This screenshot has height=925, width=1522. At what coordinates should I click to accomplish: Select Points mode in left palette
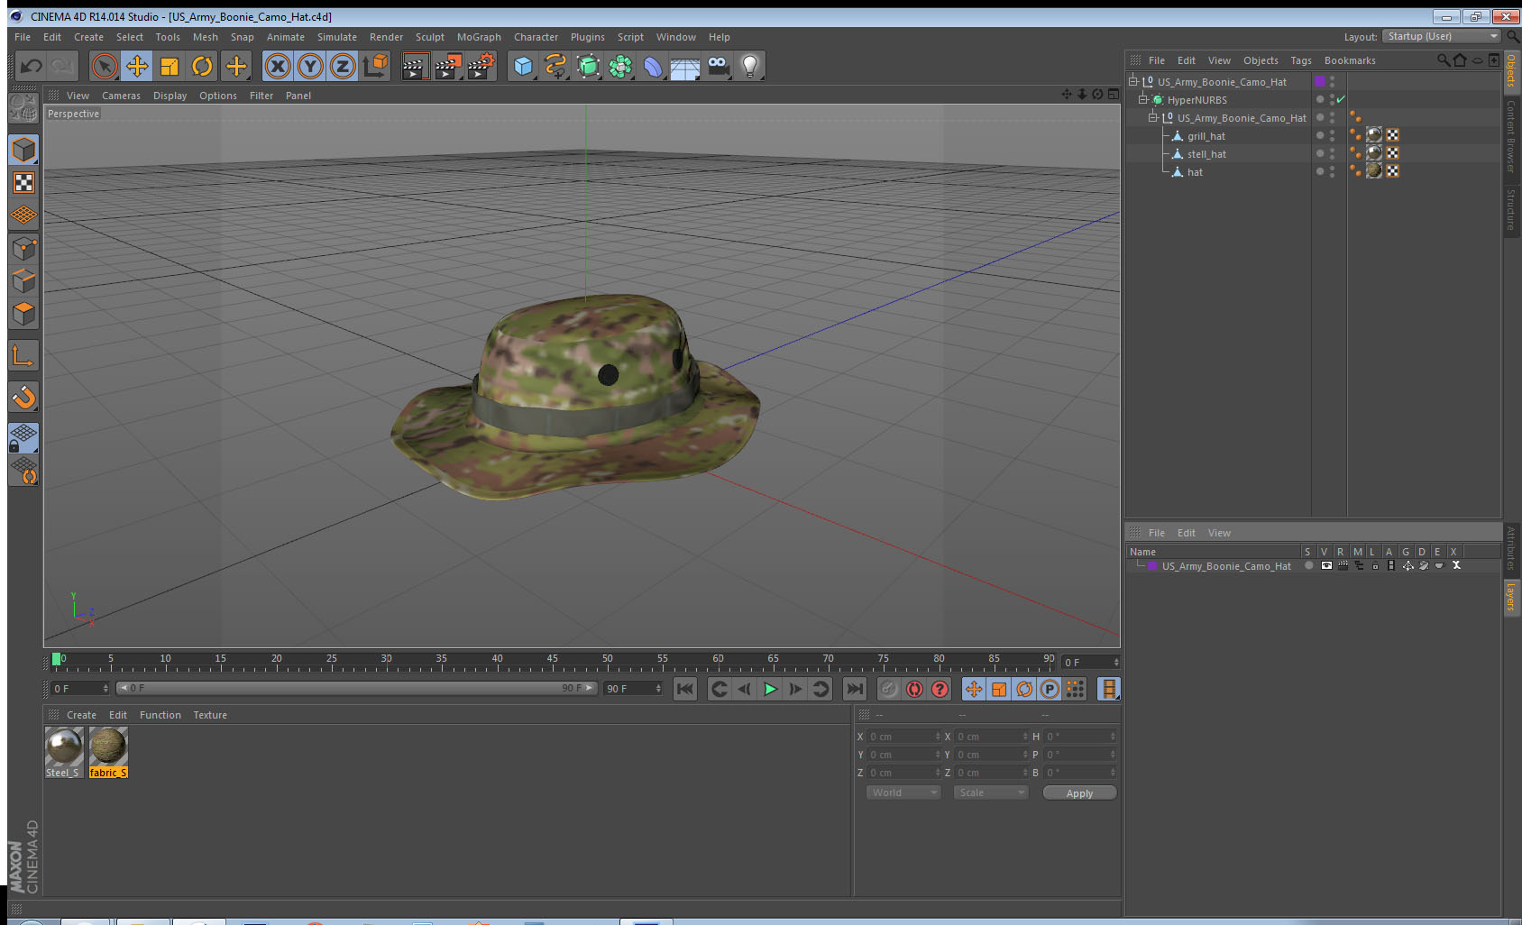click(23, 248)
